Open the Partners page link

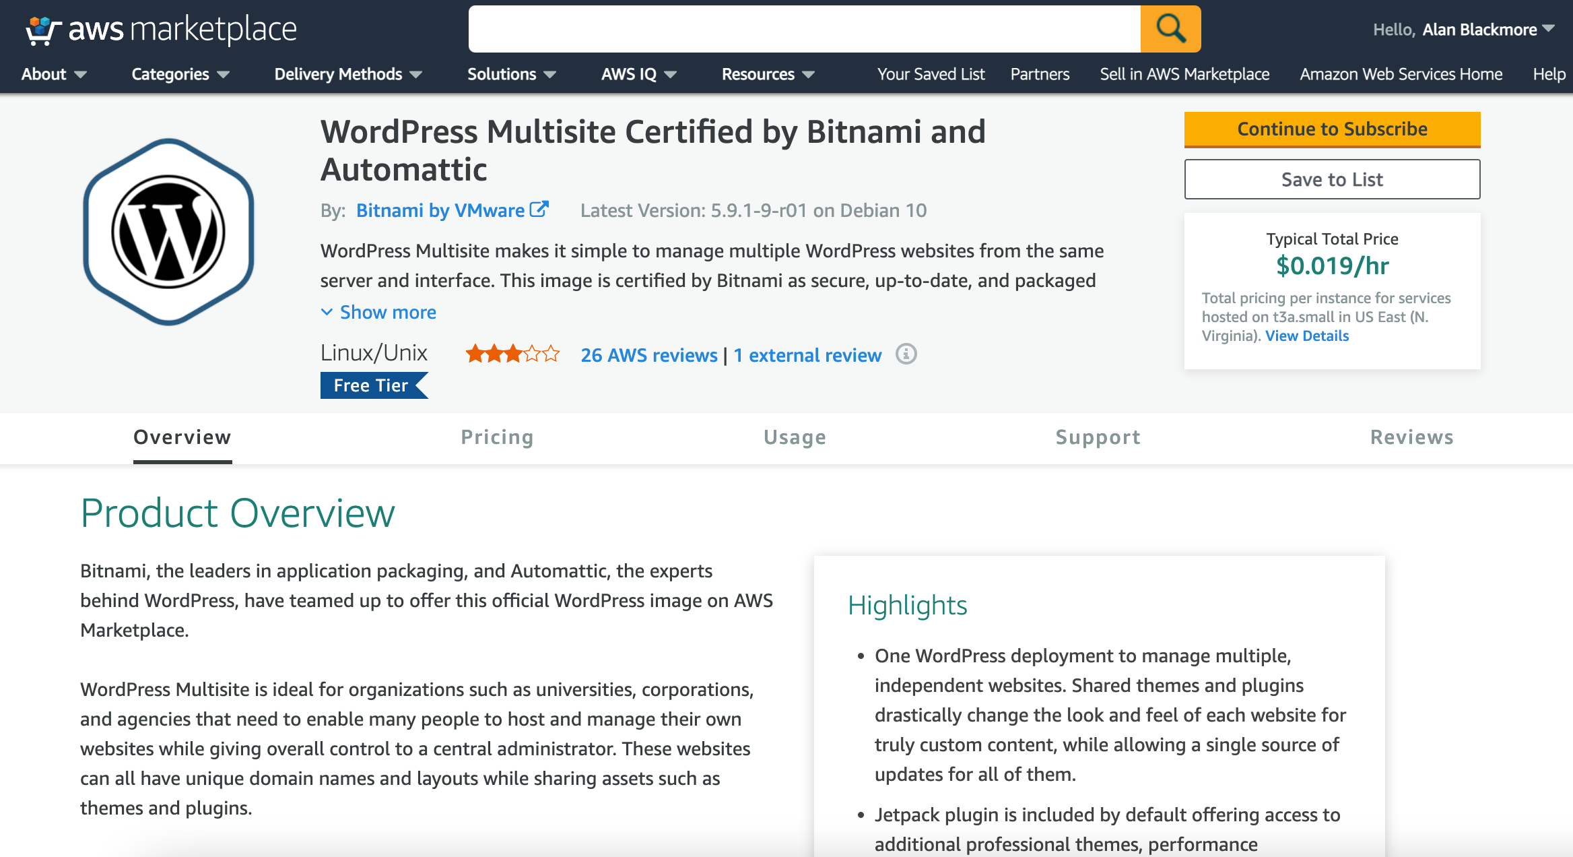coord(1040,74)
